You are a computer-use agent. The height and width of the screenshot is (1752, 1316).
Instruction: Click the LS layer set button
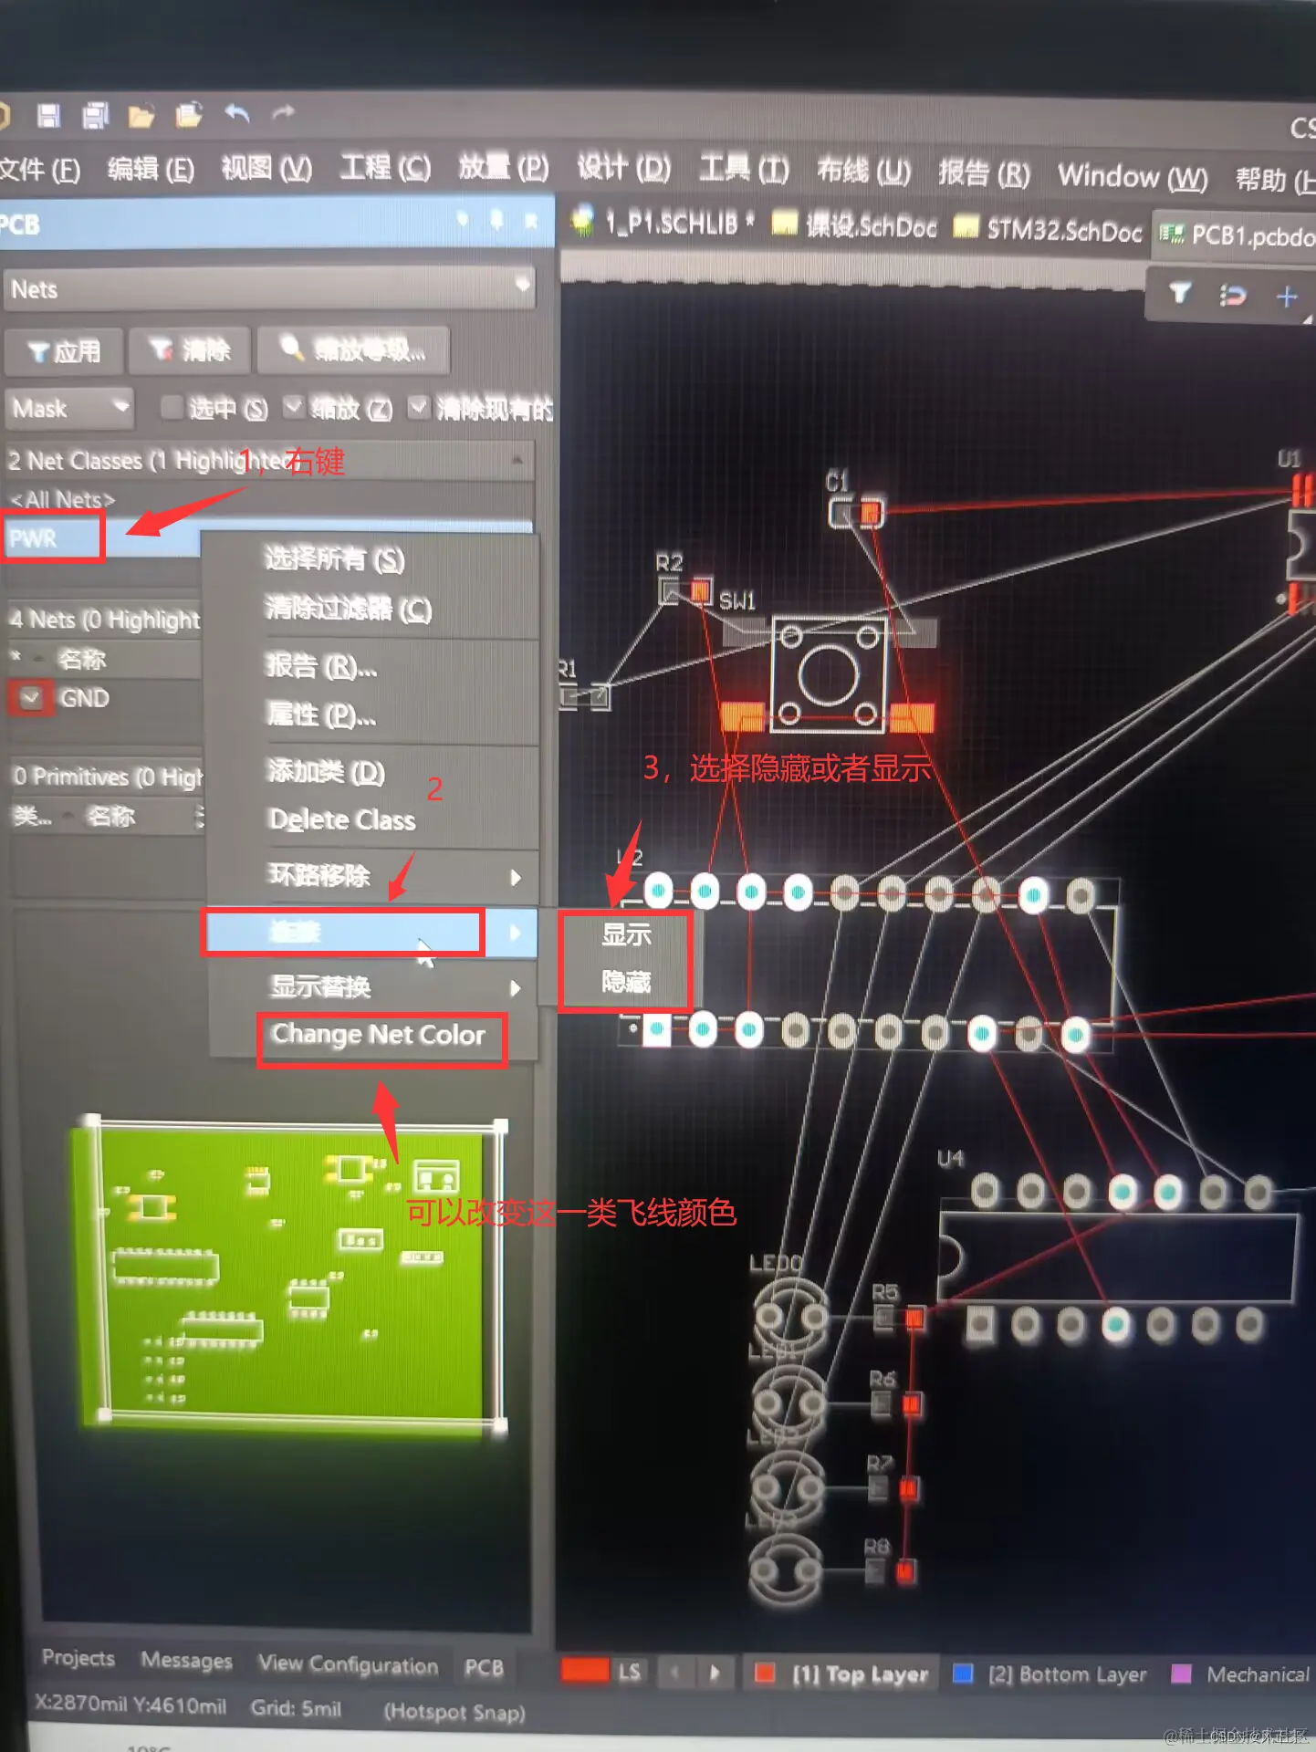click(629, 1672)
